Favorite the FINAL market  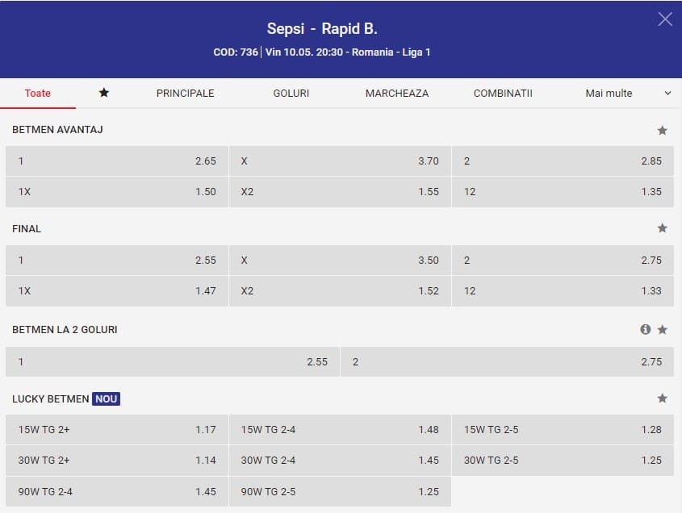tap(662, 228)
